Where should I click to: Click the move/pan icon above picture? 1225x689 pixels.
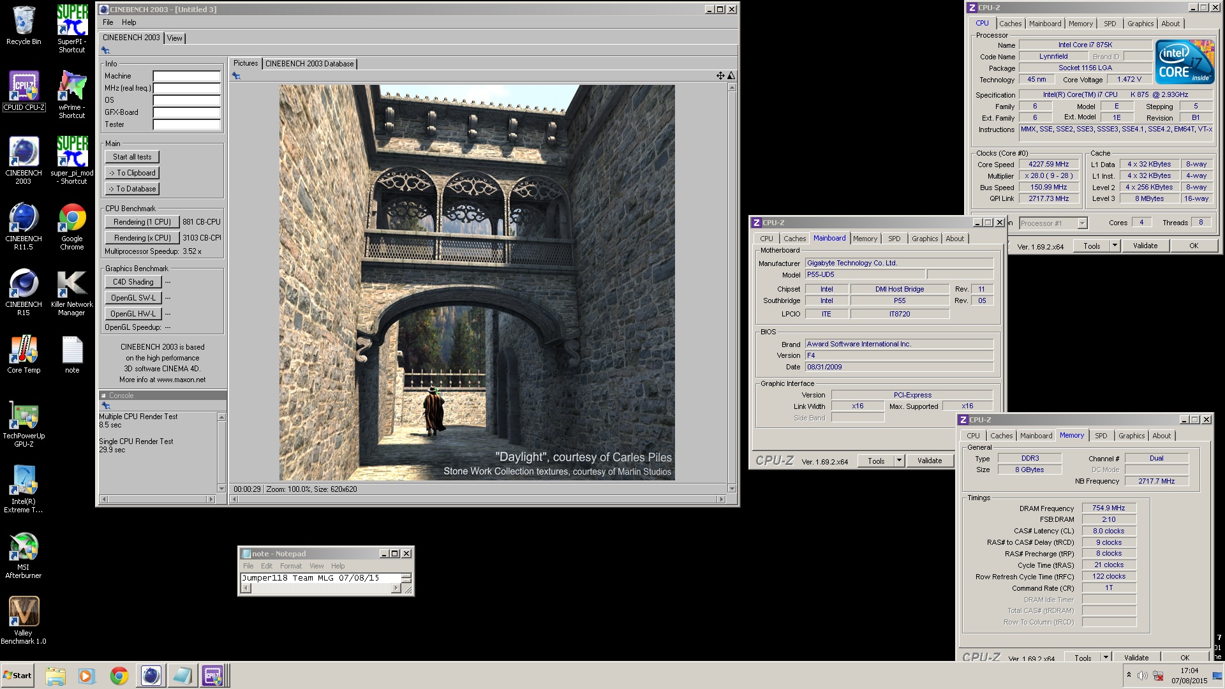pos(720,75)
